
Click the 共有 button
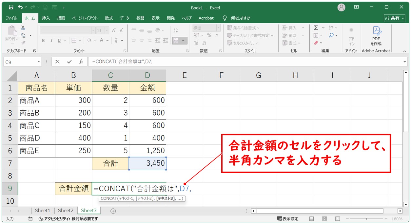click(x=395, y=18)
